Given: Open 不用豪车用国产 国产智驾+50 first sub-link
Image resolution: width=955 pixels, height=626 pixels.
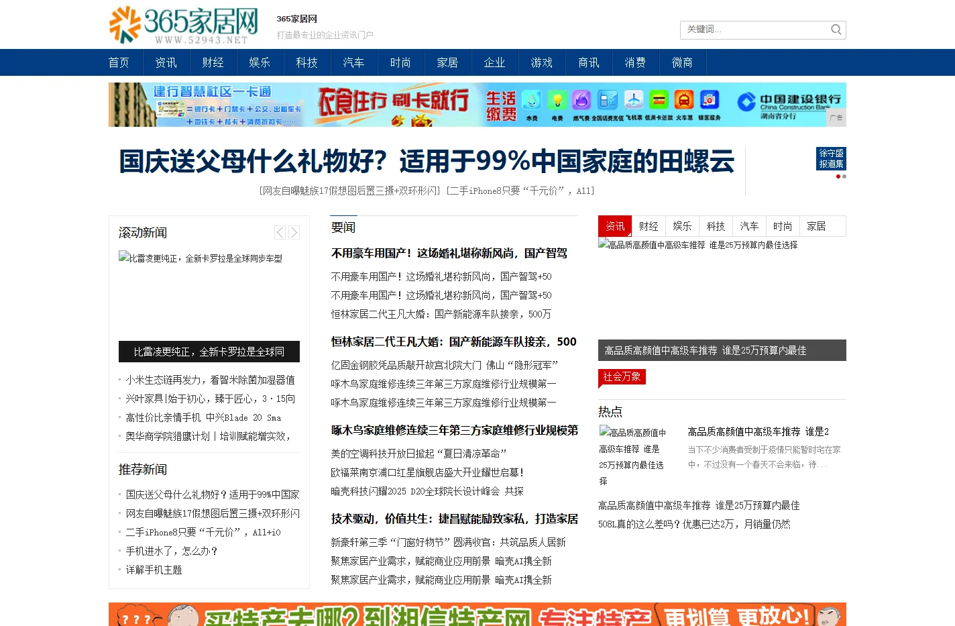Looking at the screenshot, I should click(441, 276).
